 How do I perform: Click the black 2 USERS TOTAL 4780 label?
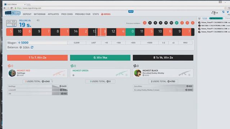(163, 81)
